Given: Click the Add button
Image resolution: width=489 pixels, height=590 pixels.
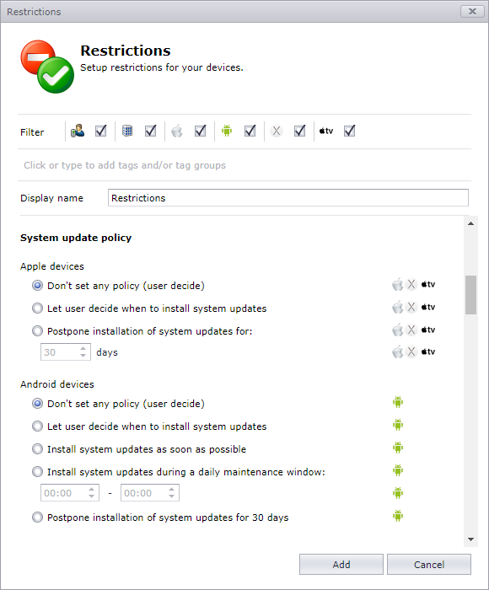Looking at the screenshot, I should point(341,565).
